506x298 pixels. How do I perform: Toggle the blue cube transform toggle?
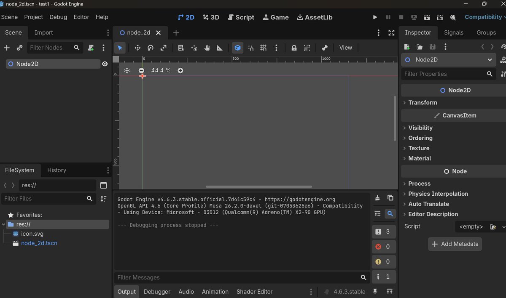point(238,48)
